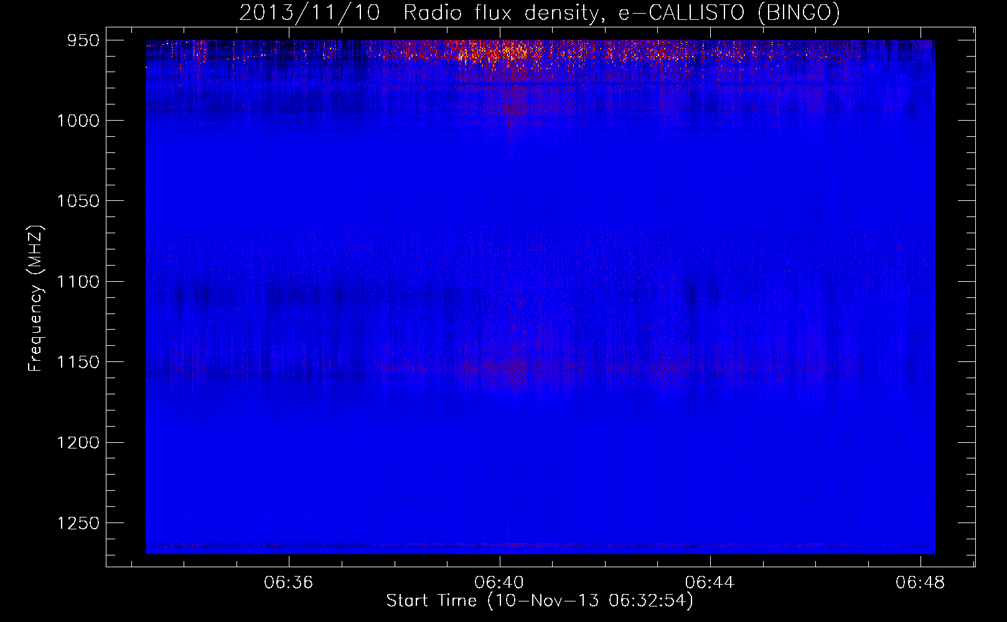
Task: Click the 06:44 time tick label
Action: (710, 583)
